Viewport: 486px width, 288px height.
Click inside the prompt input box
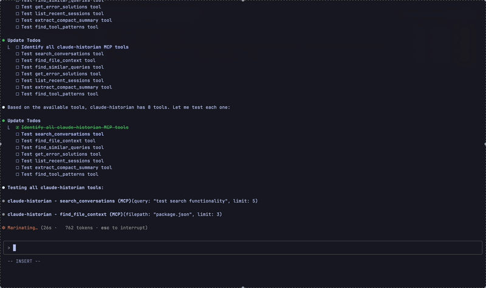[242, 247]
